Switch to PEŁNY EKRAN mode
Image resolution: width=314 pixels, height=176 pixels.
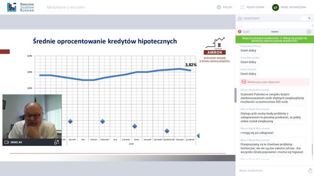tap(255, 7)
